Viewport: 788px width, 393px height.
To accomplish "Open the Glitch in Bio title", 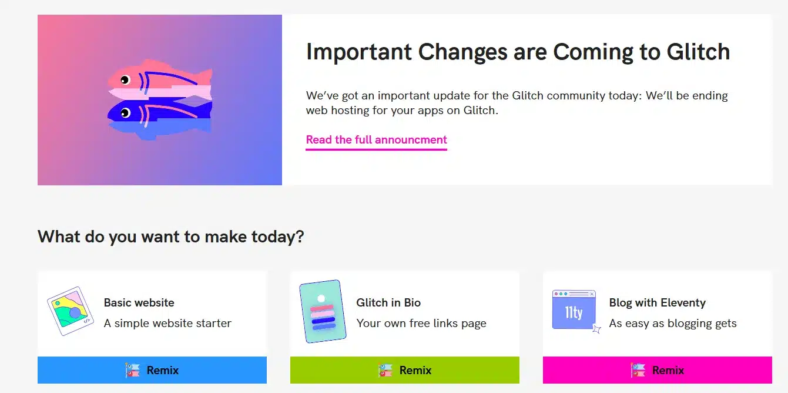I will (x=388, y=303).
